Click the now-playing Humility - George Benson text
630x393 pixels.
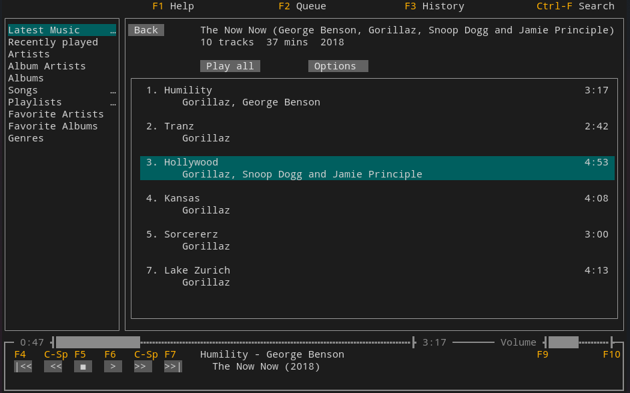coord(272,354)
